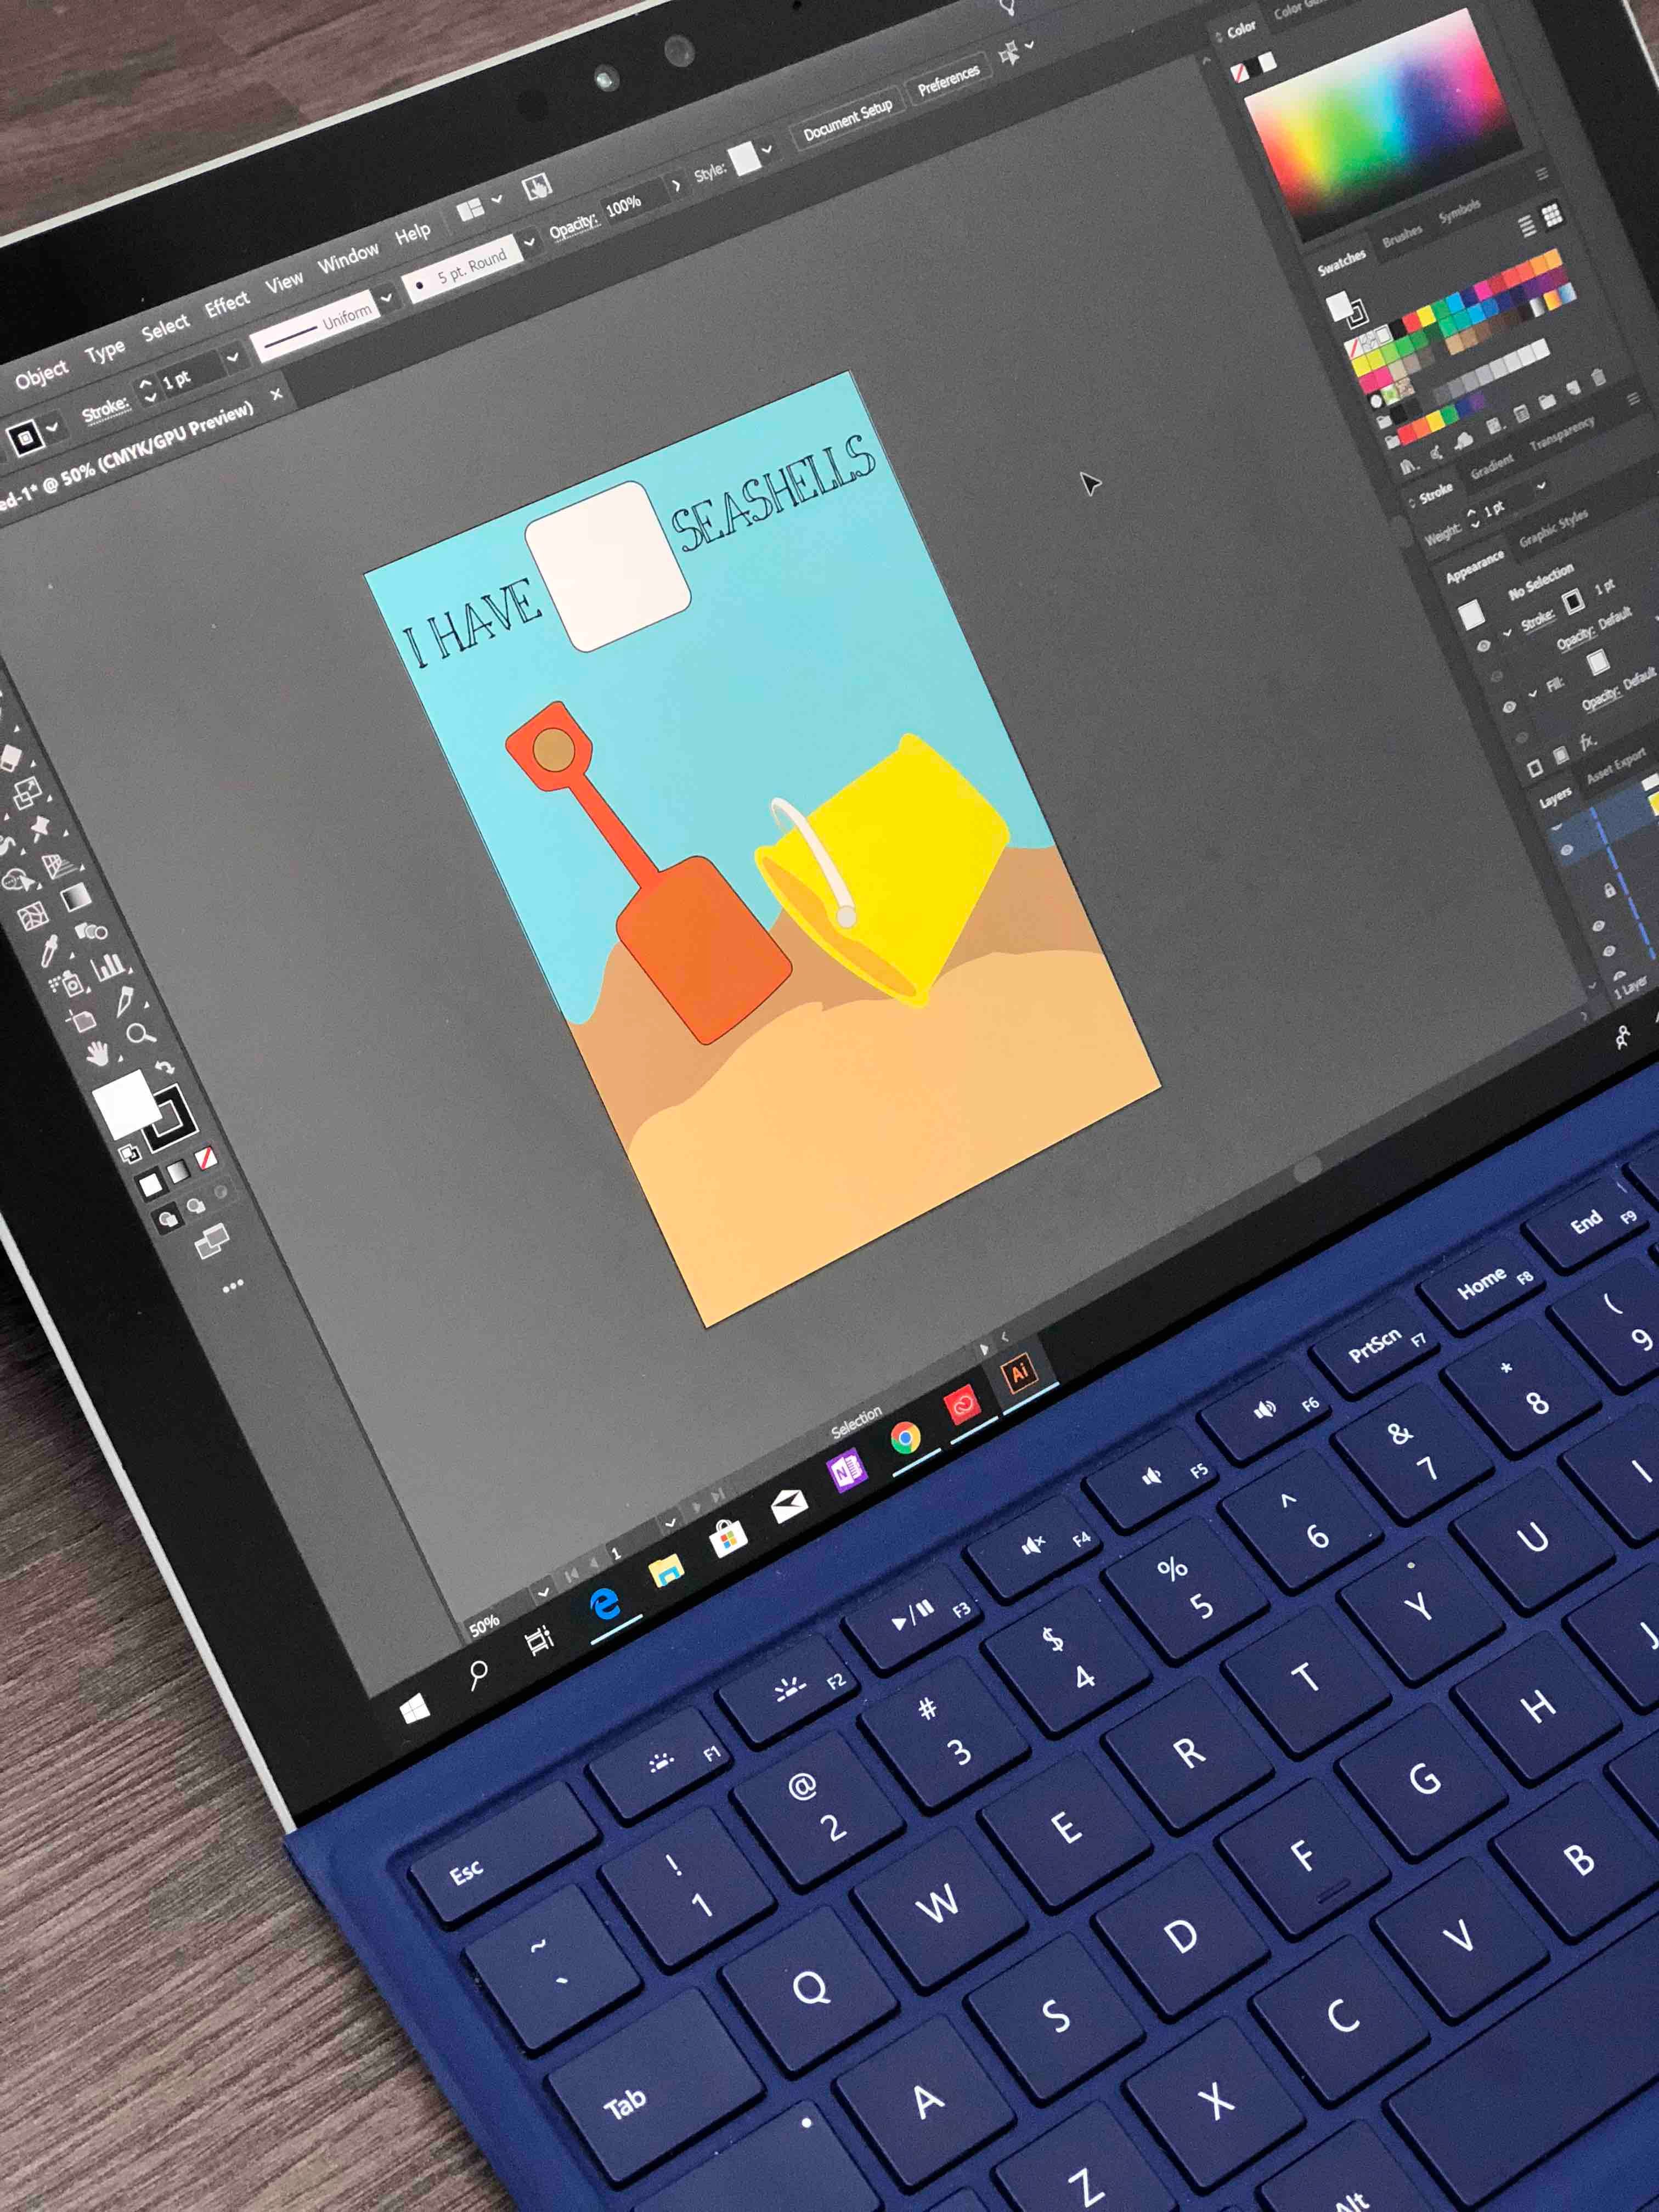Expand the Opacity arrow in control bar
Image resolution: width=1659 pixels, height=2212 pixels.
676,186
